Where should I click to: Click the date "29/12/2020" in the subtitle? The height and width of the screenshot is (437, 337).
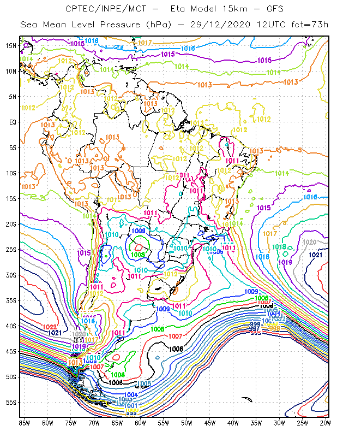click(x=220, y=25)
